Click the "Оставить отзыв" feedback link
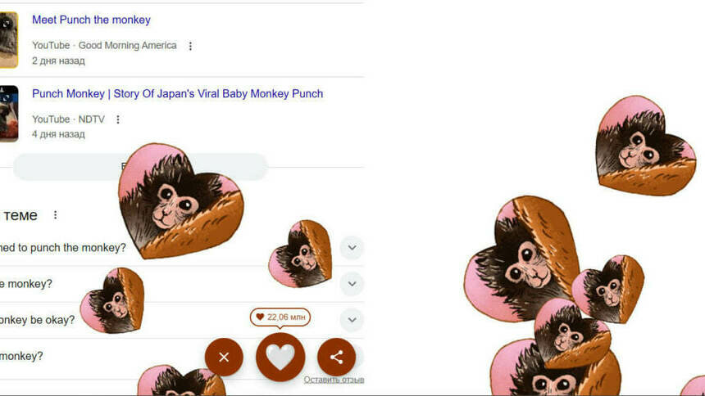705x396 pixels. [x=333, y=380]
